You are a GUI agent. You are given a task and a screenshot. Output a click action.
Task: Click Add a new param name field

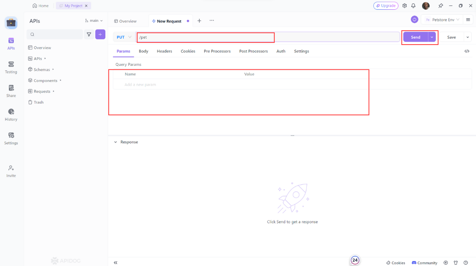point(140,85)
